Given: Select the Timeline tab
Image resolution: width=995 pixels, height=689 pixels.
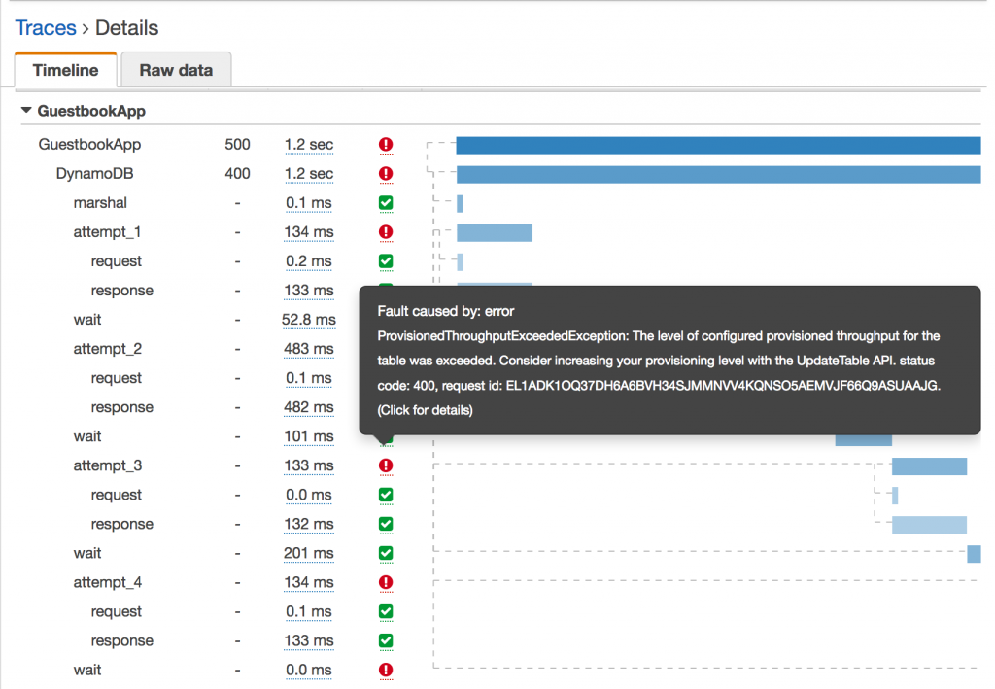Looking at the screenshot, I should click(65, 70).
